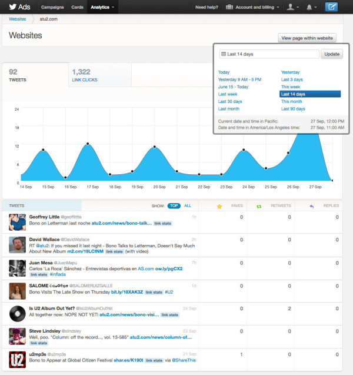Select This week range
Screen dimensions: 353x375
click(x=291, y=87)
